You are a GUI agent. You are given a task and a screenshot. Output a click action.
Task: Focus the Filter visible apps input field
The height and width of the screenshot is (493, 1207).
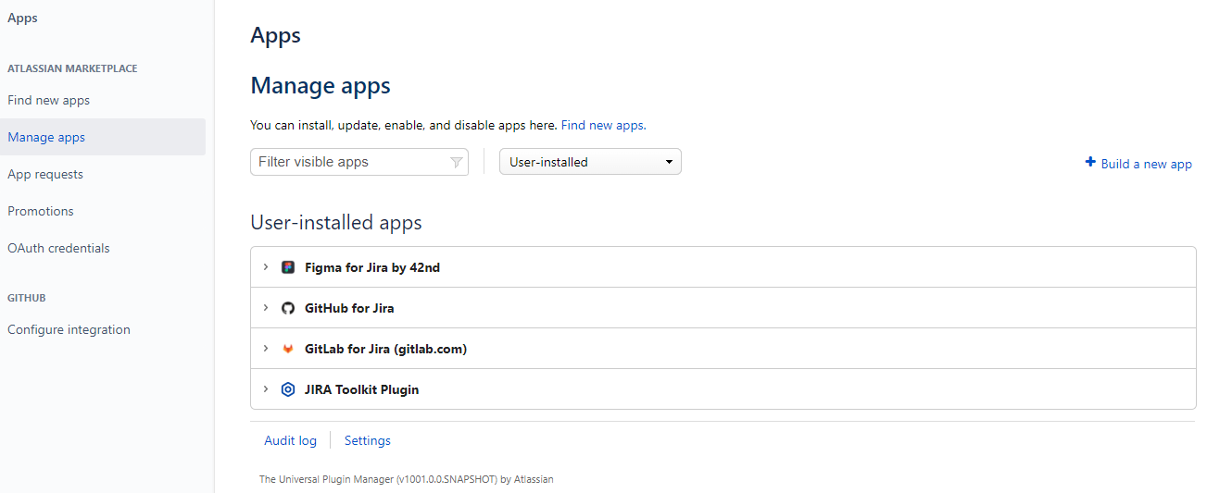[x=359, y=162]
